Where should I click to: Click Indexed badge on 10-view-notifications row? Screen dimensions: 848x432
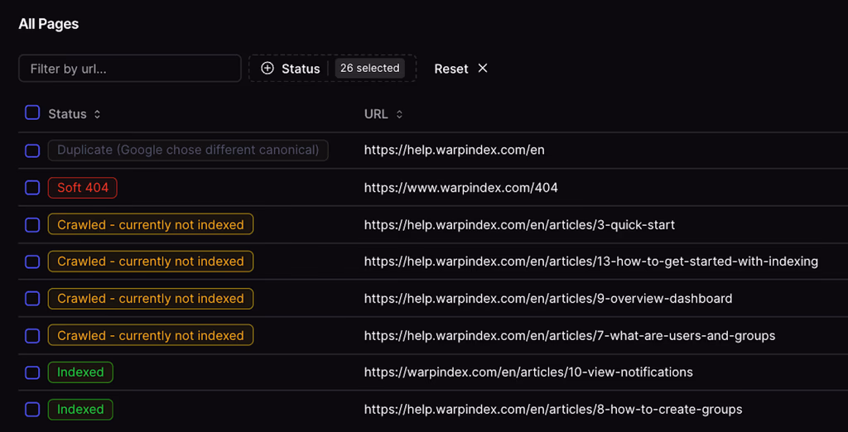tap(80, 372)
